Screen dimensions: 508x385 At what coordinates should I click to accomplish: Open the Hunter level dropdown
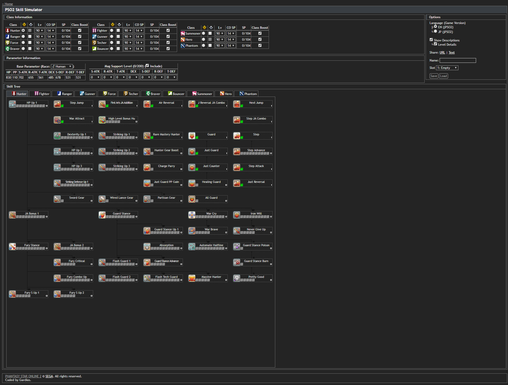point(39,30)
